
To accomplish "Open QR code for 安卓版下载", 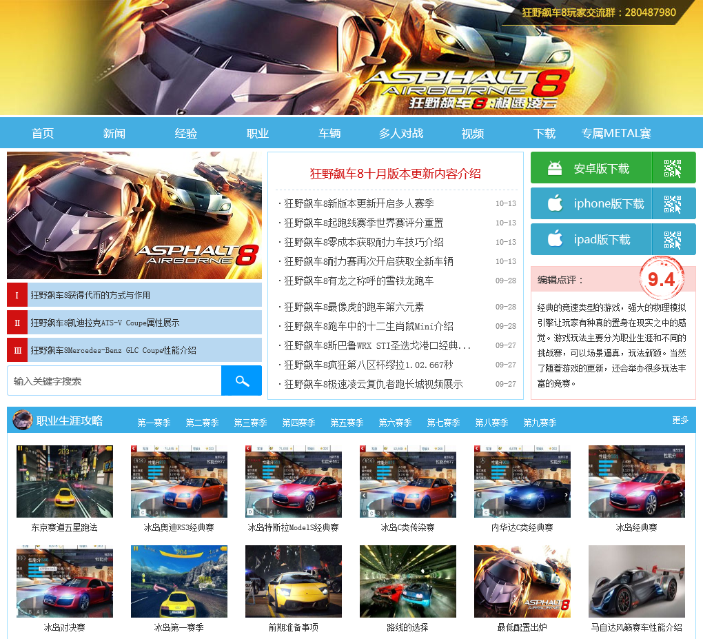I will [x=673, y=168].
